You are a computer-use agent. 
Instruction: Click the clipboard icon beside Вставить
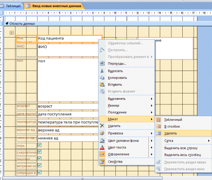coord(102,84)
